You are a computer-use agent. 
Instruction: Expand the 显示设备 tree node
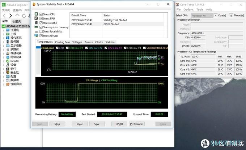pyautogui.click(x=4, y=46)
